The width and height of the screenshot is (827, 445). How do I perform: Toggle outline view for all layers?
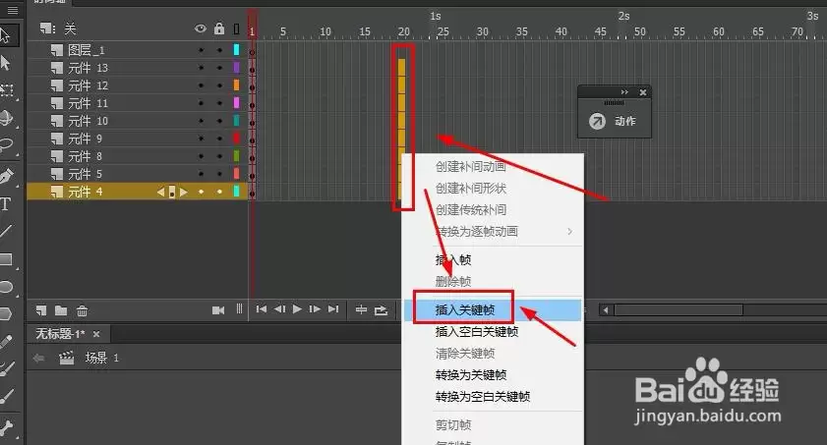pyautogui.click(x=236, y=28)
